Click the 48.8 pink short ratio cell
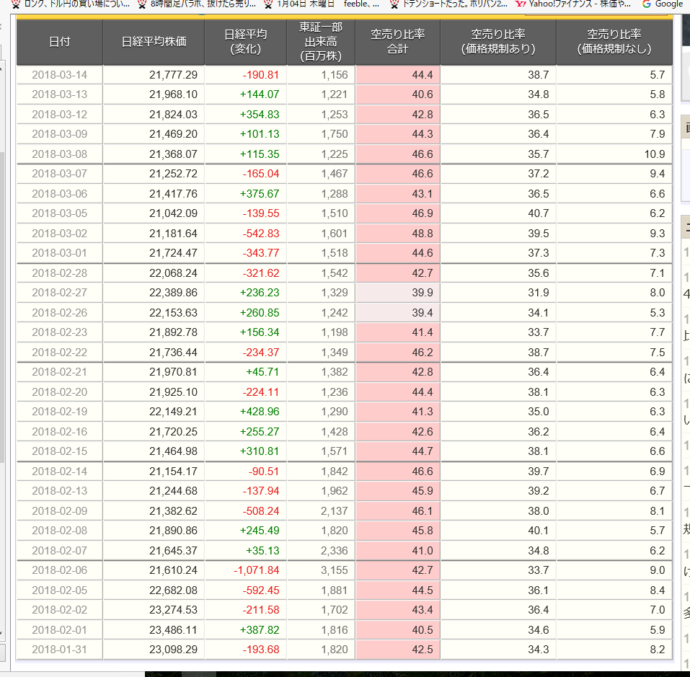 click(x=397, y=234)
